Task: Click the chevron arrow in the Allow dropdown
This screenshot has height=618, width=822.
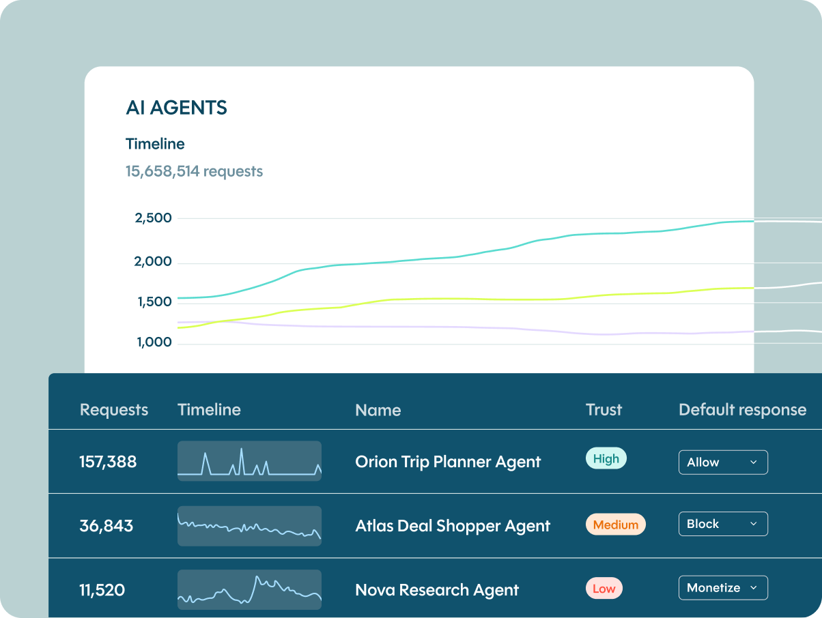Action: click(753, 462)
